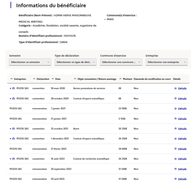
Task: Sort the table by Montant column
Action: click(126, 79)
